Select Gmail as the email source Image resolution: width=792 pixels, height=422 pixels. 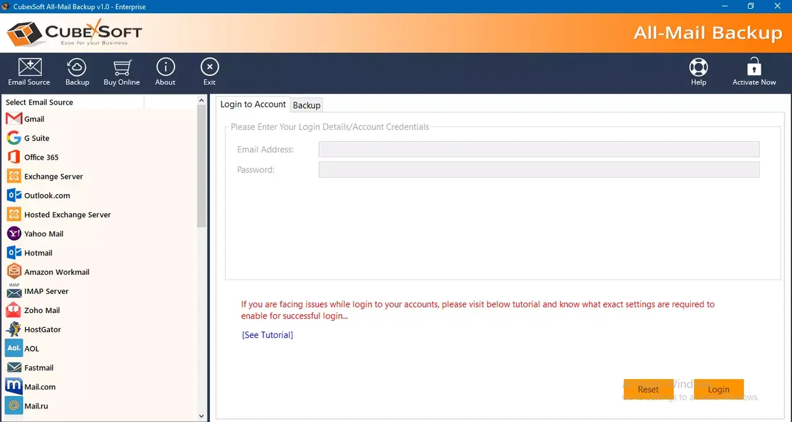pos(34,119)
